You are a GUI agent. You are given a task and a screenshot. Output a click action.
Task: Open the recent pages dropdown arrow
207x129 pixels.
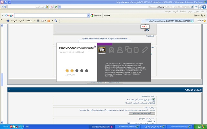pos(196,7)
